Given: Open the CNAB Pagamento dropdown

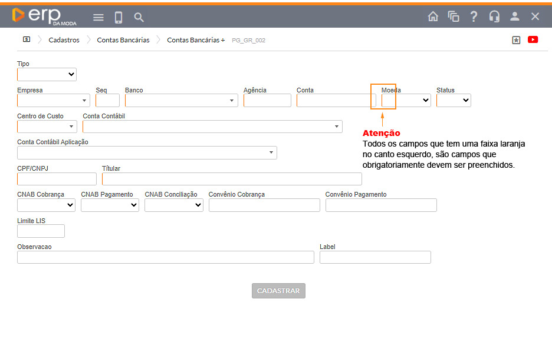Looking at the screenshot, I should click(110, 205).
